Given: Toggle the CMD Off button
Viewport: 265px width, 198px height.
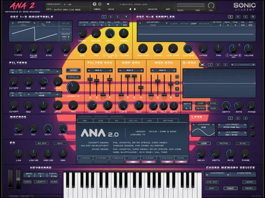Looking at the screenshot, I should point(212,182).
